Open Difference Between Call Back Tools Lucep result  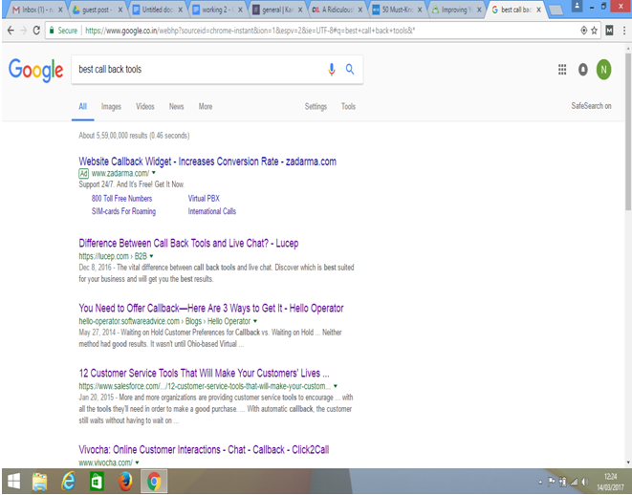point(188,244)
